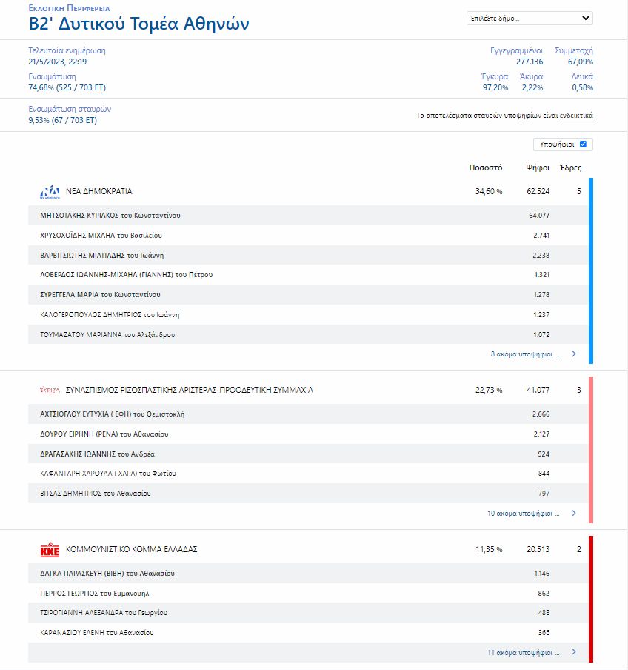Click ΚΟΜΜΟΥΝΙΣΤΙΚΟ ΚΟΜΜΑ ΕΛΛΑΔΑΣ party name
The height and width of the screenshot is (670, 628).
click(132, 550)
